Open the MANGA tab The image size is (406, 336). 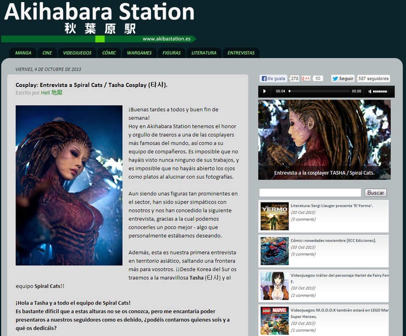click(23, 53)
